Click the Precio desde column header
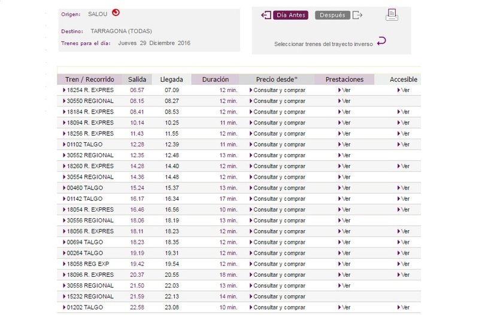The image size is (491, 315). pos(277,79)
